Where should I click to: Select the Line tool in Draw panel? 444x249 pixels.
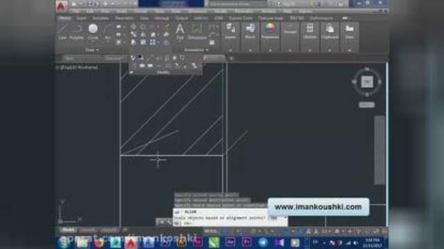pyautogui.click(x=62, y=31)
